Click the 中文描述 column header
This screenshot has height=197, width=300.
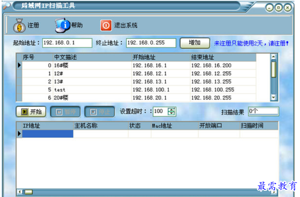92,57
